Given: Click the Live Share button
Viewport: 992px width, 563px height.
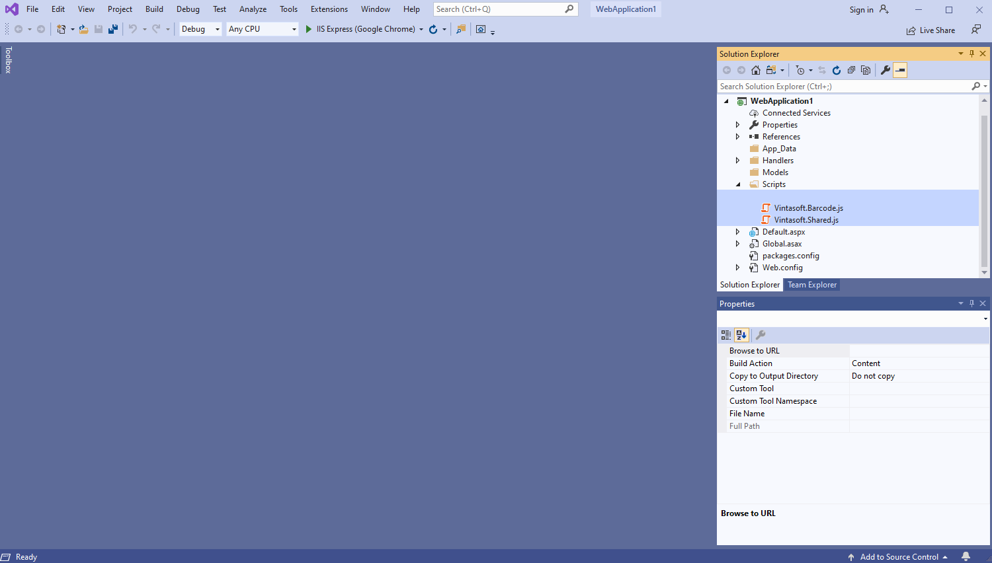Looking at the screenshot, I should [930, 30].
